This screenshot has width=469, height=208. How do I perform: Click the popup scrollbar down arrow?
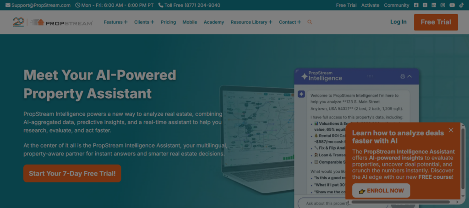point(463,196)
